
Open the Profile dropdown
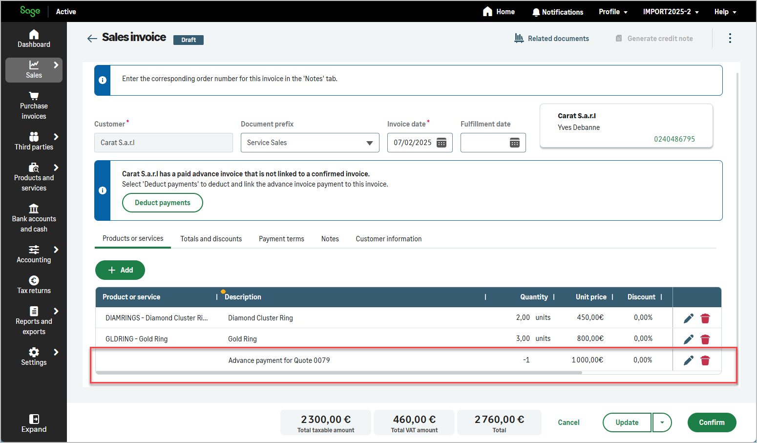(x=613, y=12)
